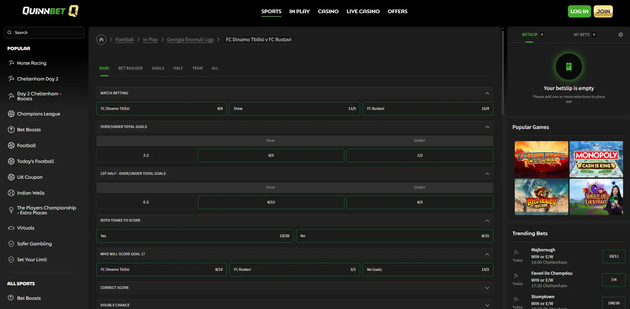Viewport: 630px width, 309px height.
Task: Add Majborough 10/11 to betslip
Action: click(x=613, y=256)
